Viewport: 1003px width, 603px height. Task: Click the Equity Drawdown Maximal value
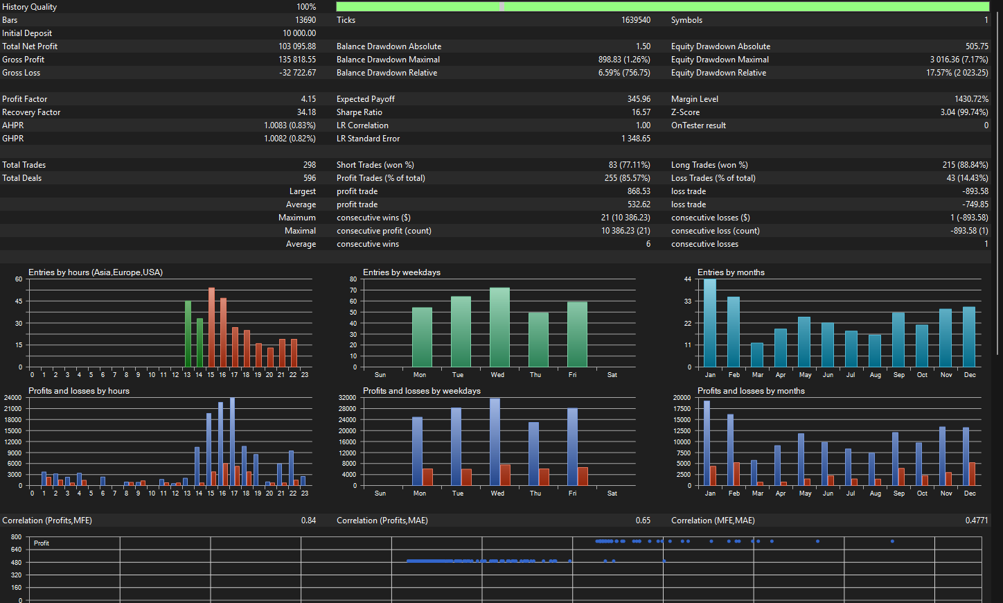(x=959, y=60)
